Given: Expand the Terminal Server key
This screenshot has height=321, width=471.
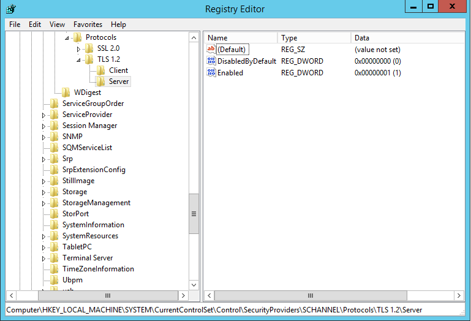Looking at the screenshot, I should coord(43,259).
